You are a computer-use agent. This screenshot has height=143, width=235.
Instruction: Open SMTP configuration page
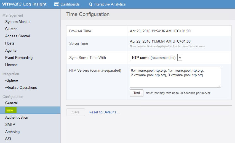pos(10,125)
